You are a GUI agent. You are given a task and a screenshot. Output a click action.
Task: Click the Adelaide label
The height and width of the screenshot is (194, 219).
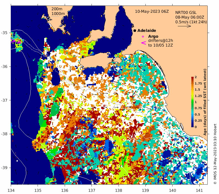pos(147,30)
